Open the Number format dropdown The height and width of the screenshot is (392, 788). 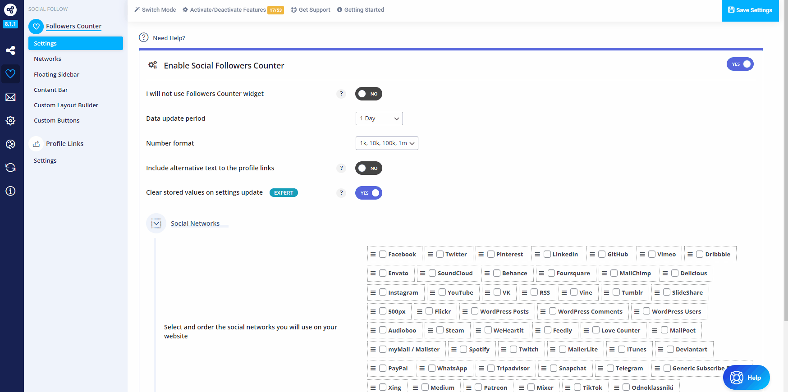(x=386, y=143)
